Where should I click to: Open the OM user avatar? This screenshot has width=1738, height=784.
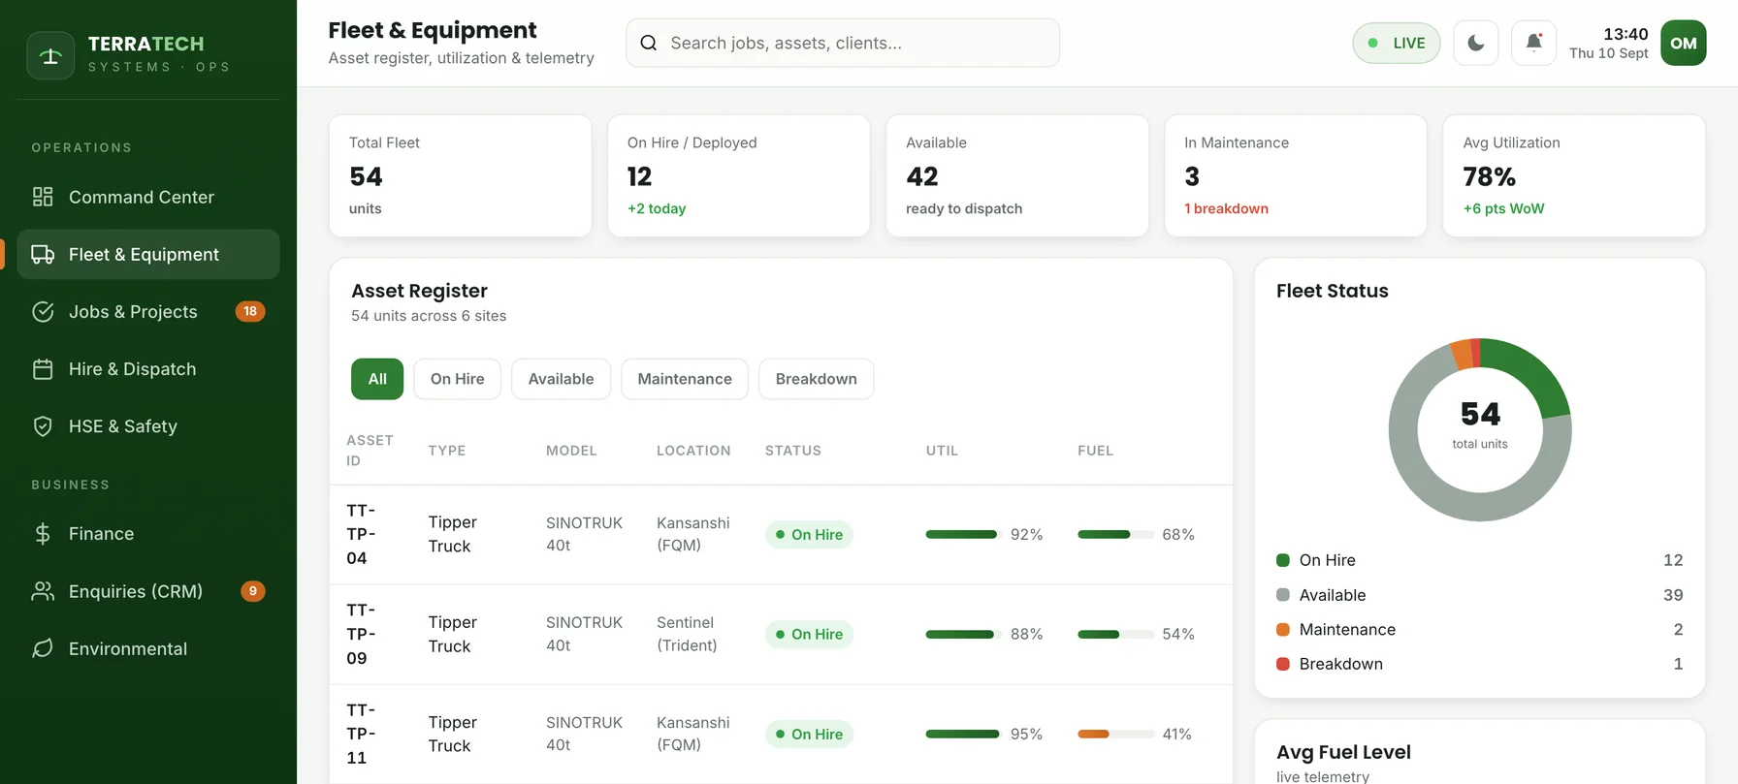(1684, 43)
